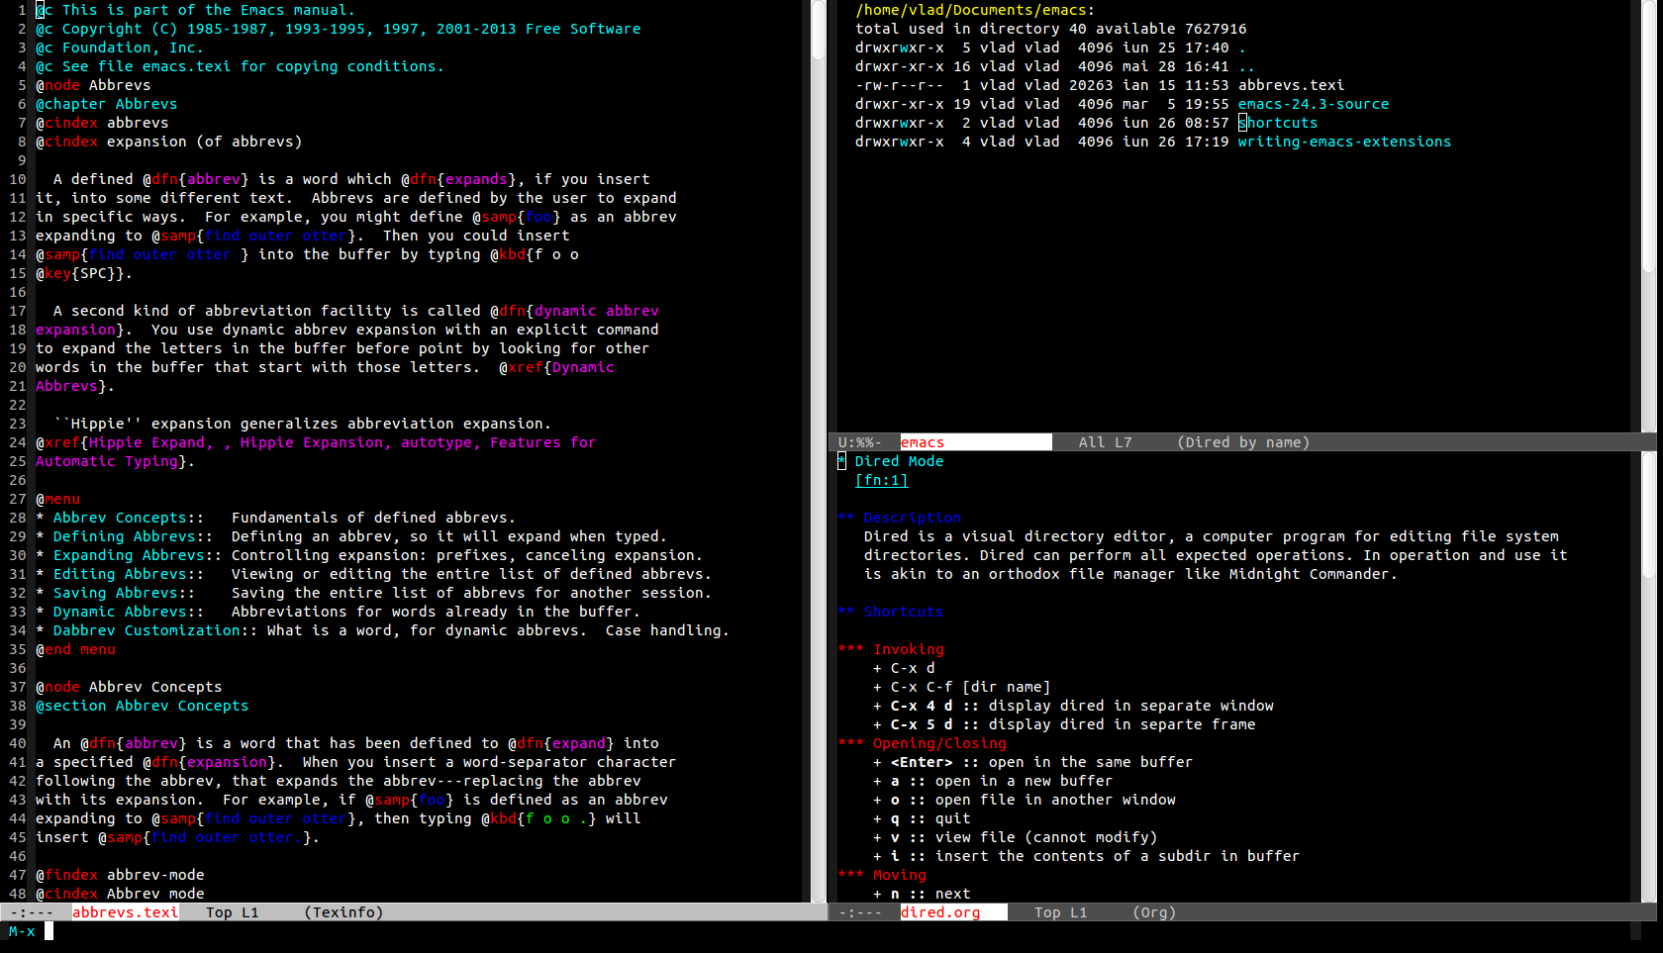Fold the Description org heading
Image resolution: width=1663 pixels, height=953 pixels.
point(899,518)
